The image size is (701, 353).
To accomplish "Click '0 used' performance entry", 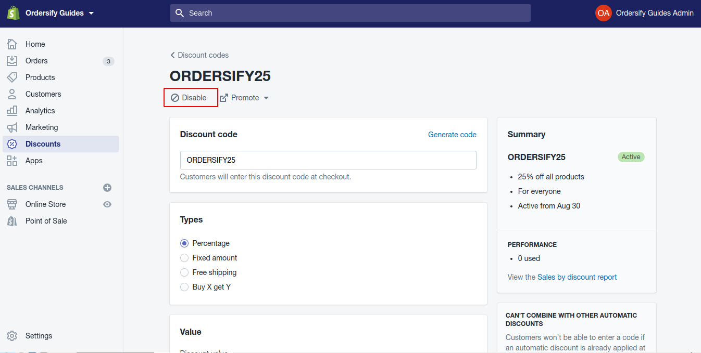I will tap(529, 258).
